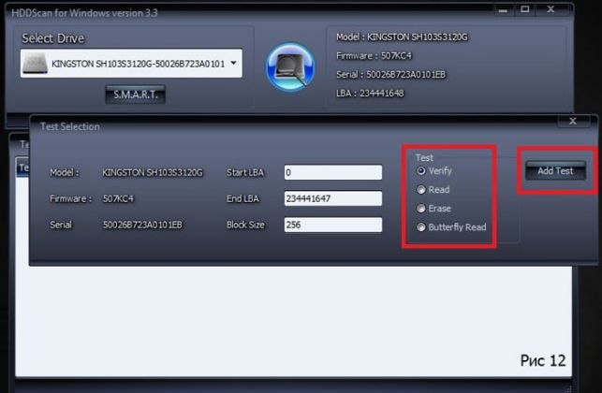
Task: Click the Start LBA input field
Action: 333,172
